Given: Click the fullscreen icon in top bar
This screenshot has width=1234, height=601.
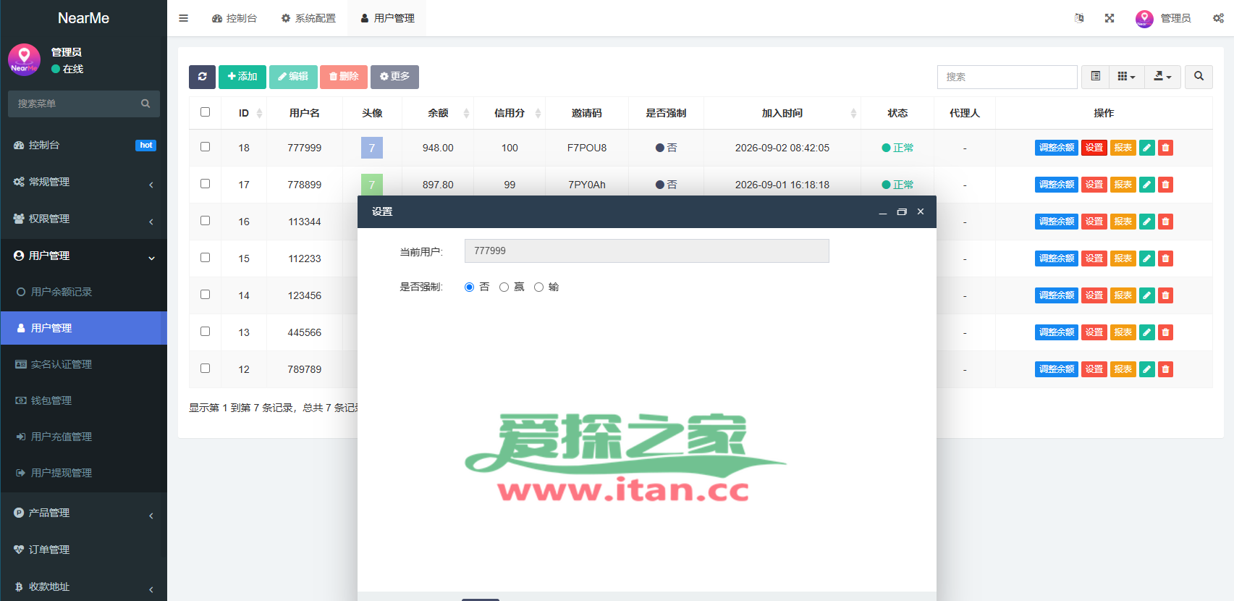Looking at the screenshot, I should point(1110,18).
